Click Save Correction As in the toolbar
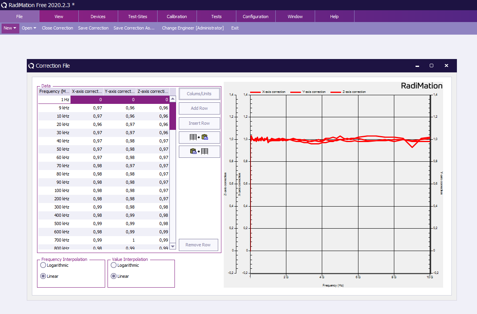 click(x=135, y=28)
